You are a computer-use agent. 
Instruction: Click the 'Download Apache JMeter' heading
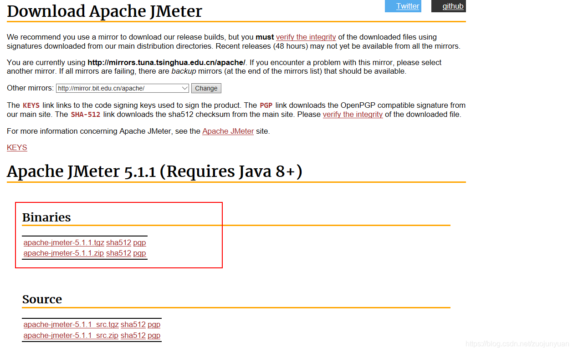coord(105,11)
